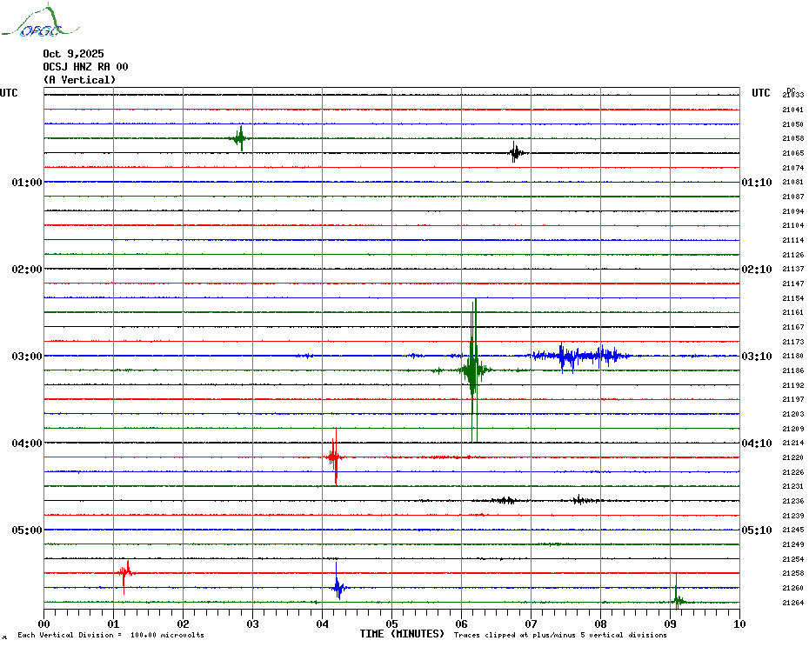Click the 04:10 time label on right
809x647 pixels.
point(756,444)
